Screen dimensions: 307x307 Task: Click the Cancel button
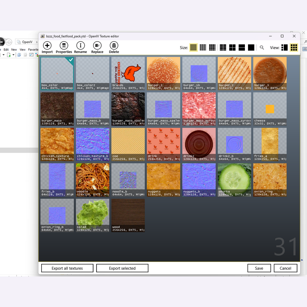coord(285,268)
